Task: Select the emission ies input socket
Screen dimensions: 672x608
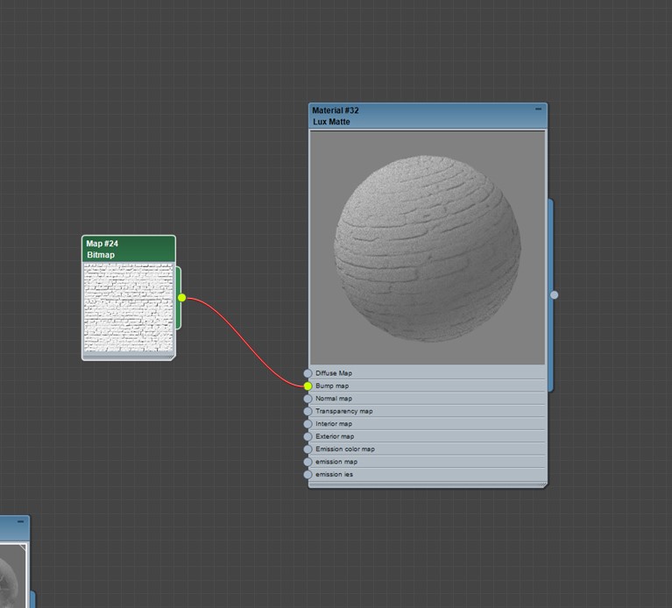Action: click(308, 475)
